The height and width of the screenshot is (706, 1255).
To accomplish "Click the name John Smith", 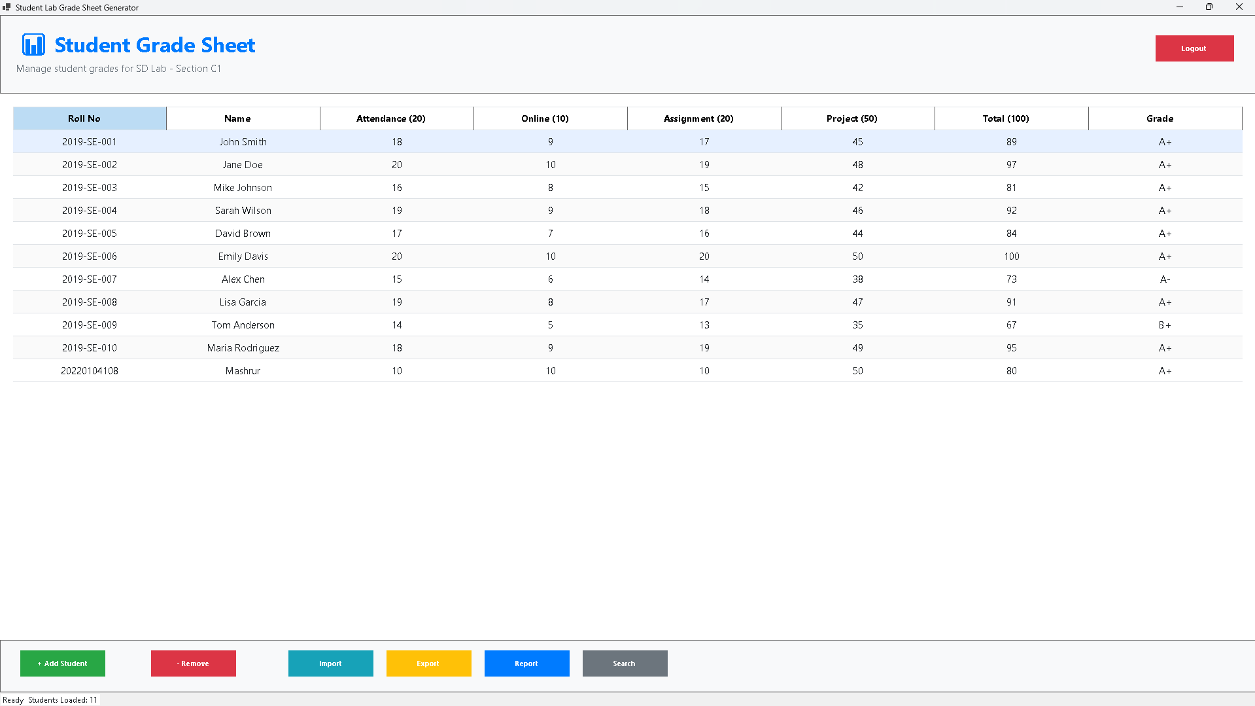I will (x=243, y=142).
